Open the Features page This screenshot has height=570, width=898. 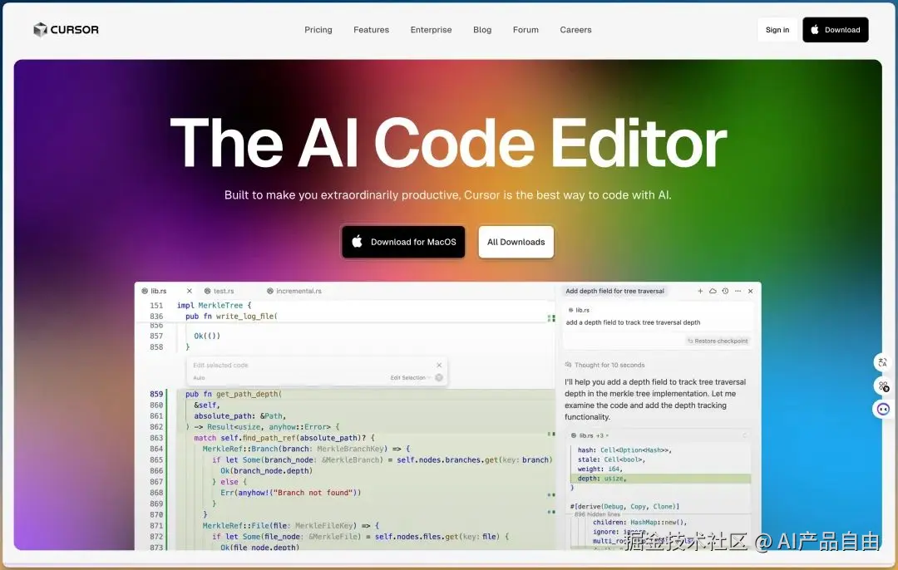(x=371, y=30)
